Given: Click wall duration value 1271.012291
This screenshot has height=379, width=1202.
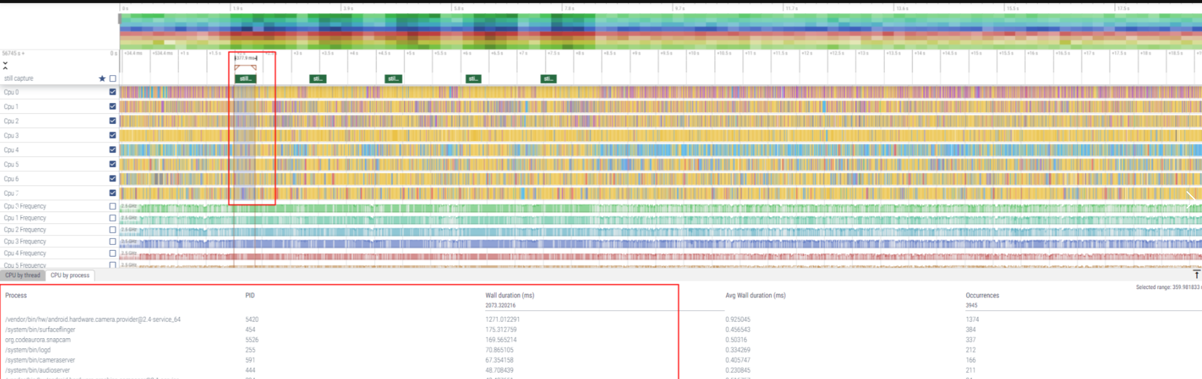Looking at the screenshot, I should (x=503, y=319).
